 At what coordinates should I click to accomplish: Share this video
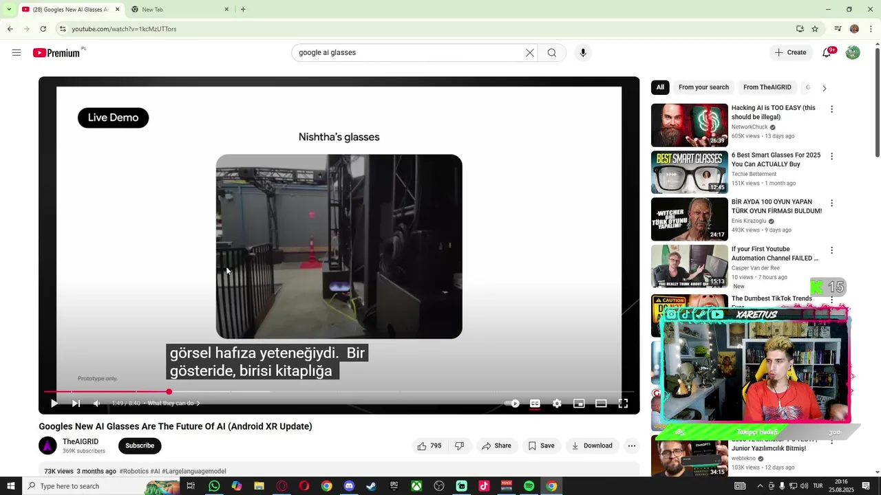click(496, 445)
